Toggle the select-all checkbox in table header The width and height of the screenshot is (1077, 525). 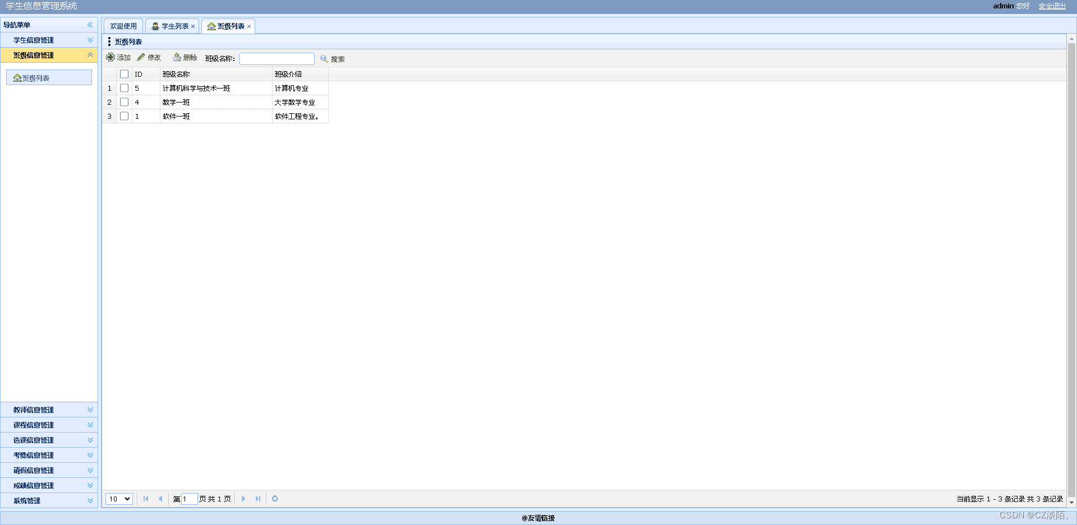coord(125,74)
